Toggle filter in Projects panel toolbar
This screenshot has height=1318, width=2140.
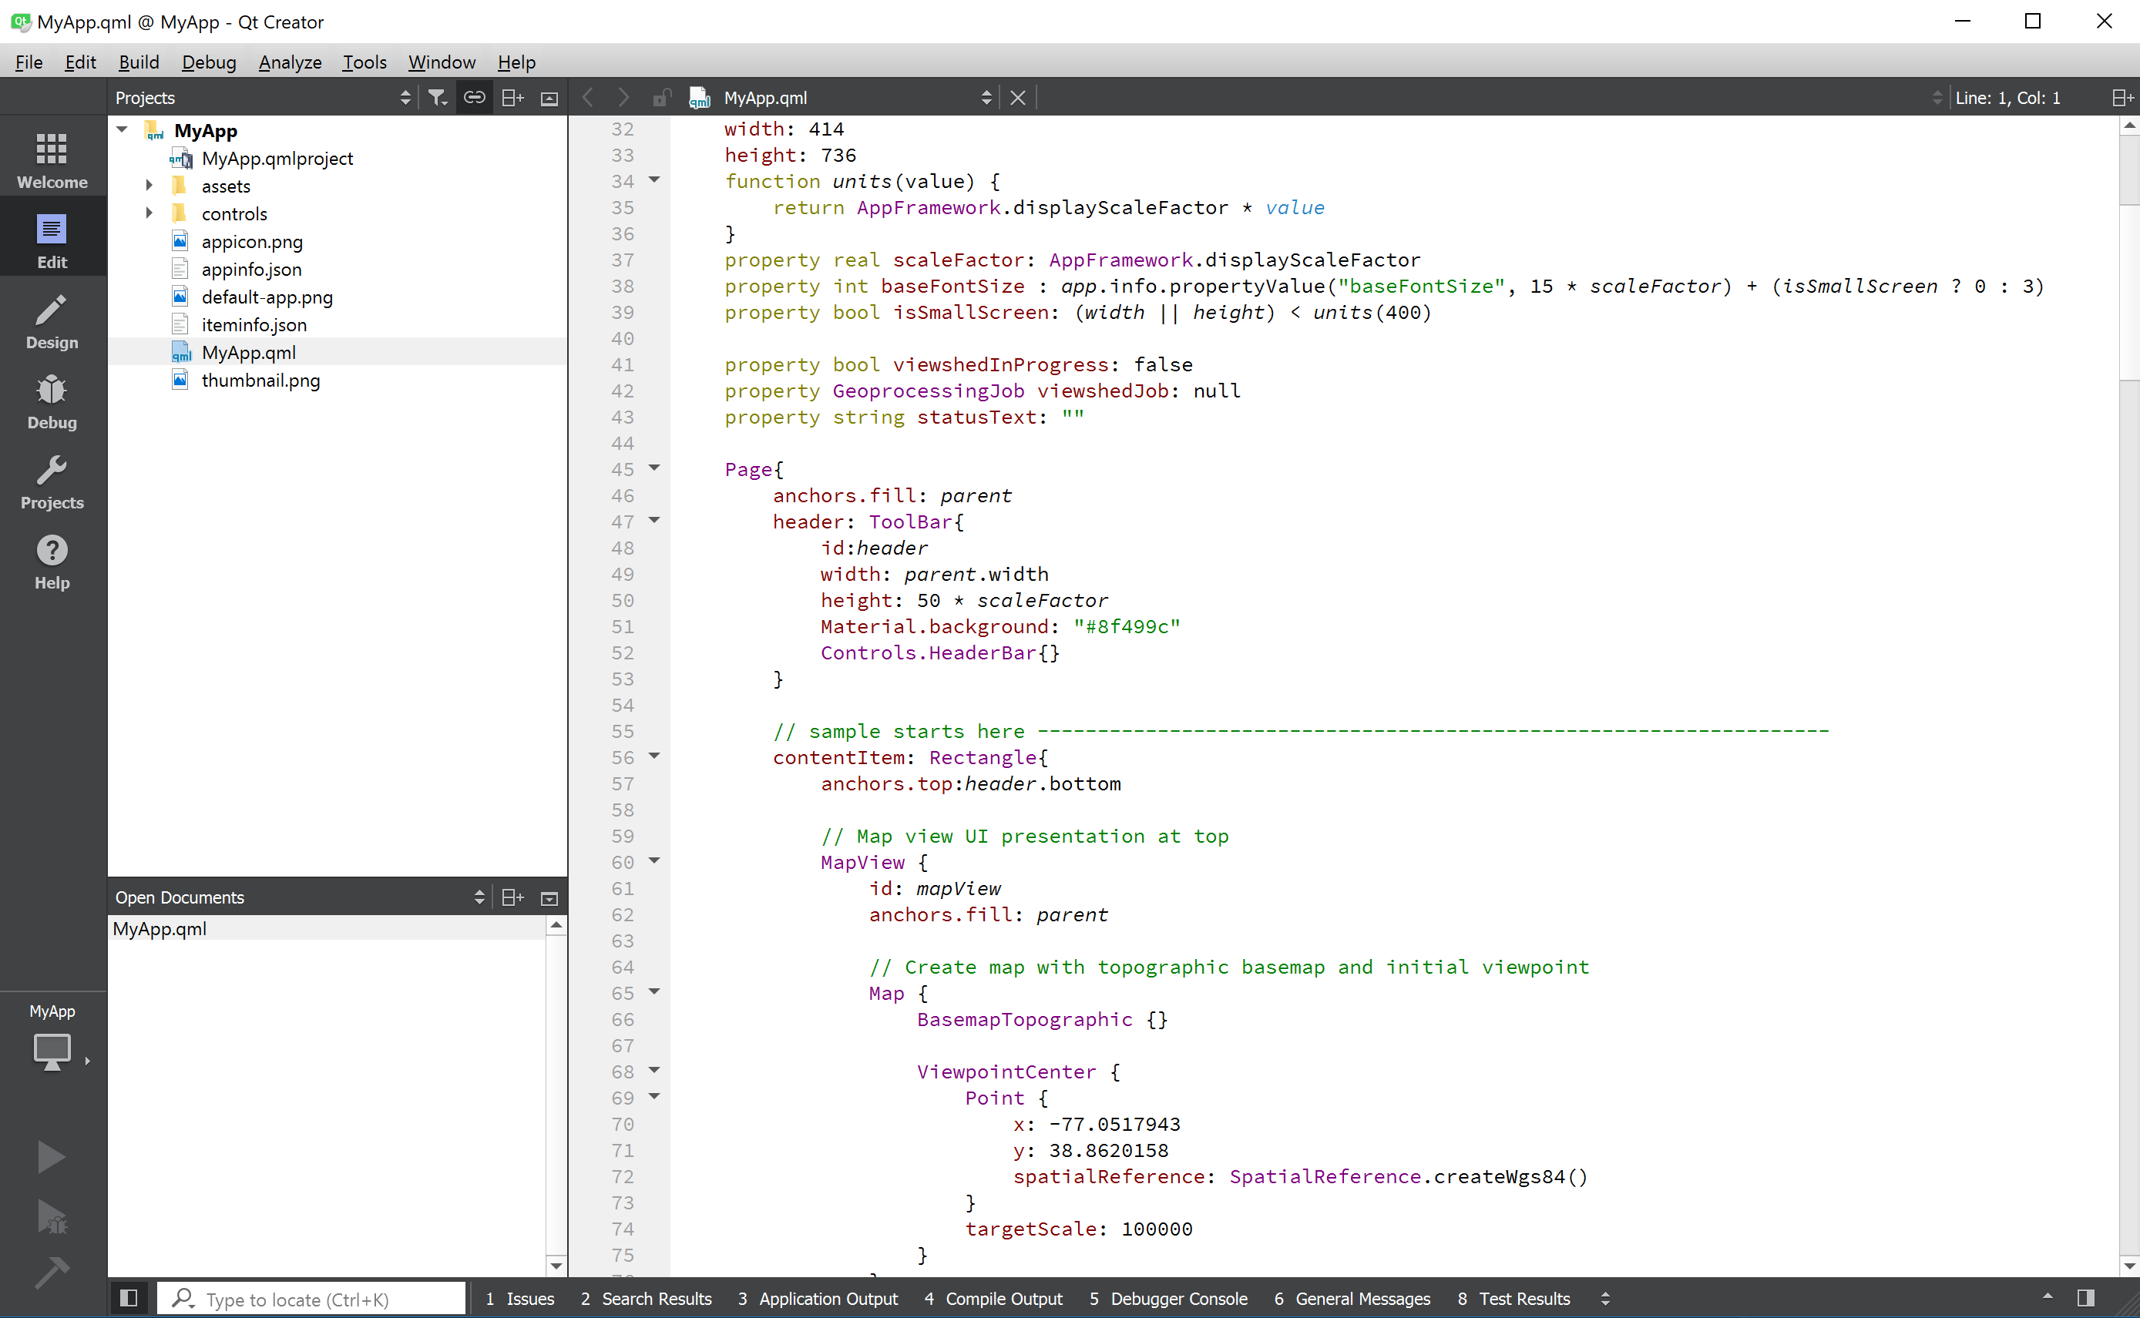pos(437,96)
